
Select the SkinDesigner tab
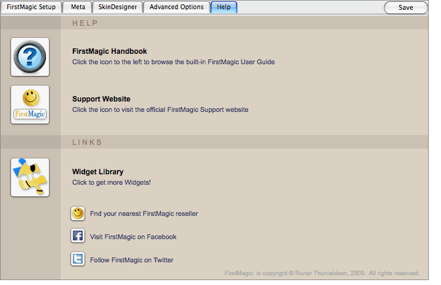click(118, 7)
